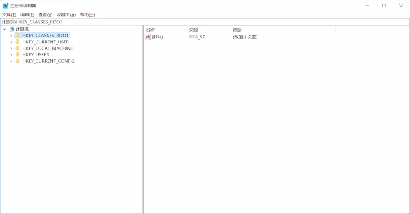
Task: Click the HKEY_CURRENT_USER folder icon
Action: (18, 42)
